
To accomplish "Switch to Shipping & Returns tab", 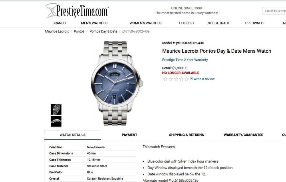I will [x=186, y=135].
